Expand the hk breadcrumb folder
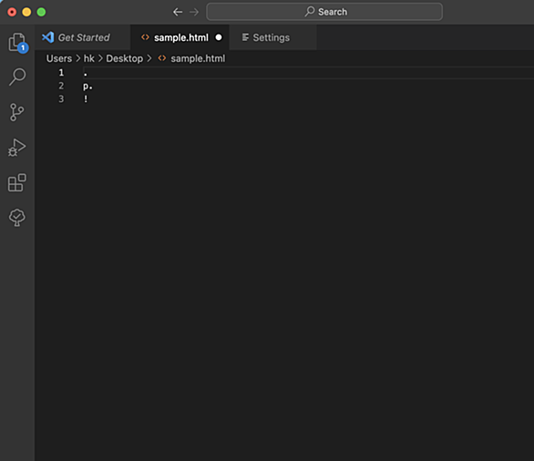Screen dimensions: 534x461 89,58
